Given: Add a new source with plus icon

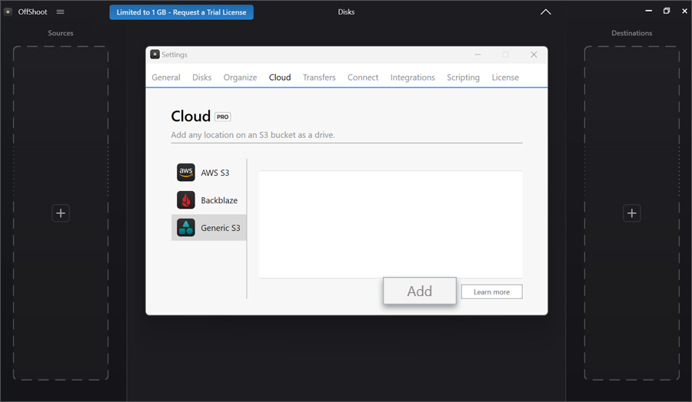Looking at the screenshot, I should tap(61, 213).
